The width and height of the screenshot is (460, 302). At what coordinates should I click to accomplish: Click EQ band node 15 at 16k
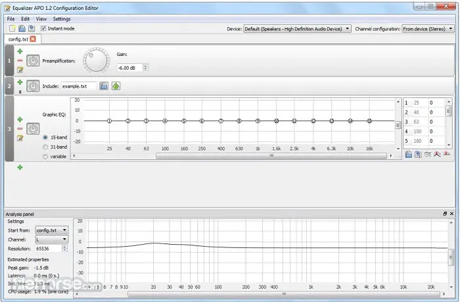point(369,121)
